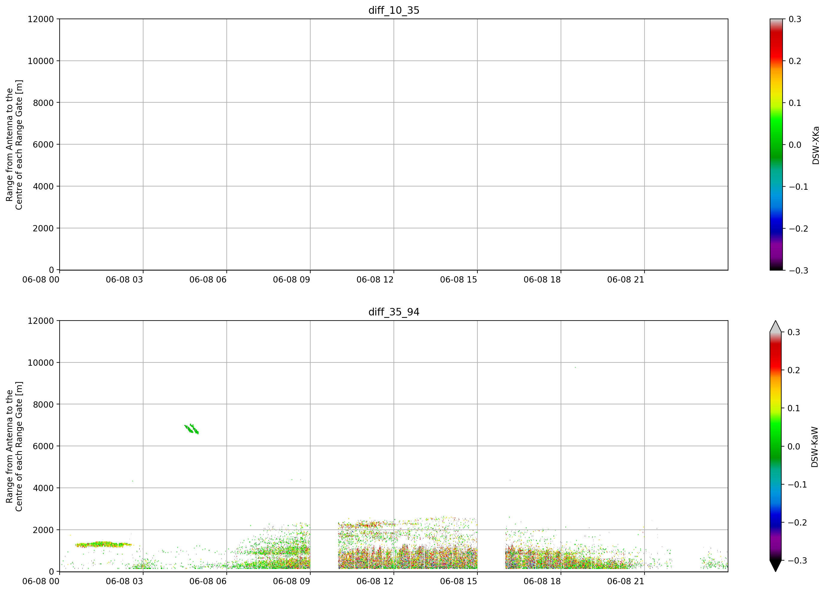Screen dimensions: 826x592
Task: Click the 0.1 tick on the DSW-XKa colorbar
Action: (795, 103)
